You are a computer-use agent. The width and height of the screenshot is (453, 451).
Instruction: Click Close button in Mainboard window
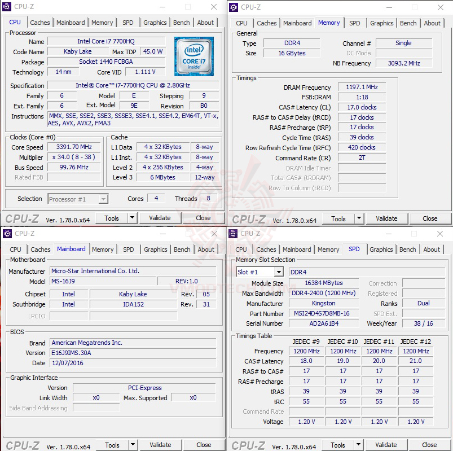pyautogui.click(x=204, y=445)
